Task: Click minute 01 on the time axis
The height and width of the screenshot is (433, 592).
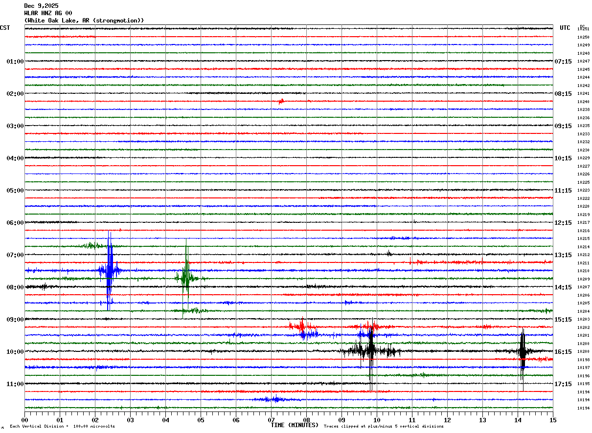Action: (60, 420)
